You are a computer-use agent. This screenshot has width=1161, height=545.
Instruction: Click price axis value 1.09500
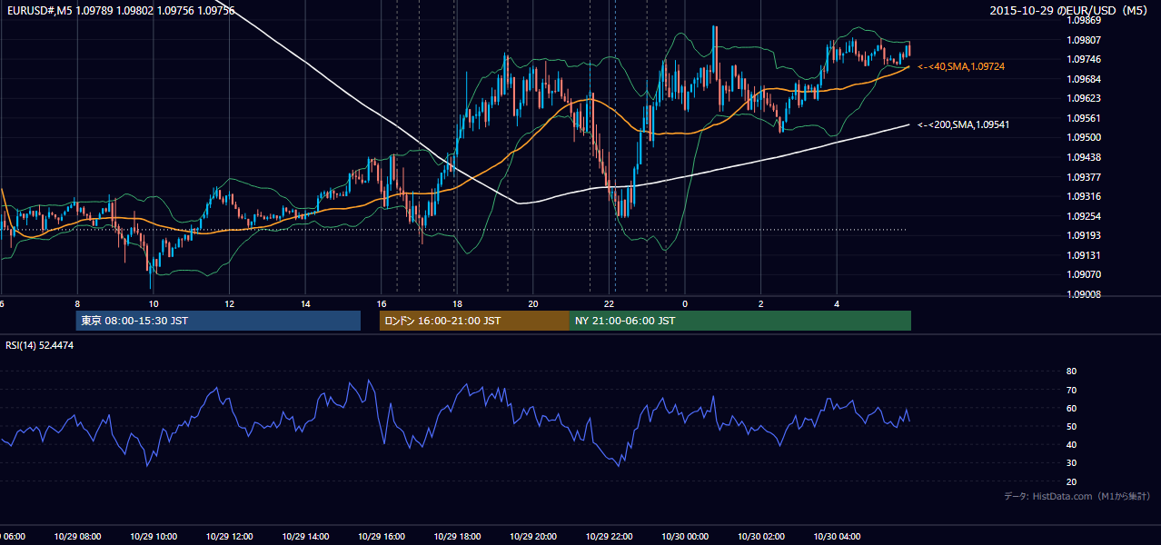click(x=1084, y=137)
